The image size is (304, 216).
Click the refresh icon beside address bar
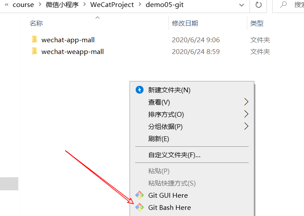[258, 5]
